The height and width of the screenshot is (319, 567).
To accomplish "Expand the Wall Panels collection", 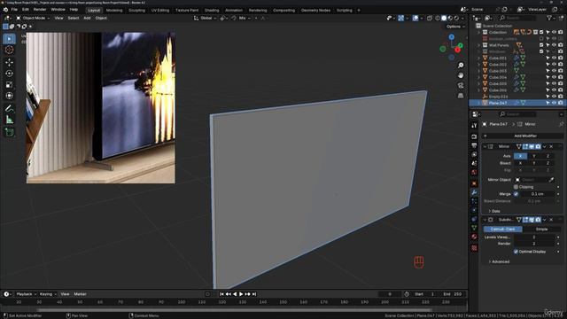I will point(479,45).
